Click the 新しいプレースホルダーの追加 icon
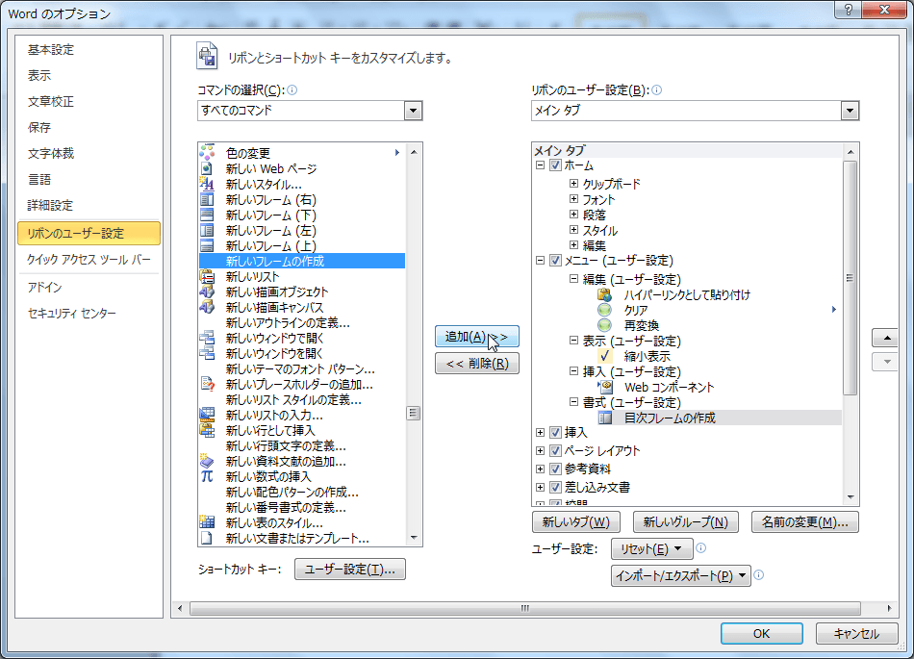 pos(207,384)
